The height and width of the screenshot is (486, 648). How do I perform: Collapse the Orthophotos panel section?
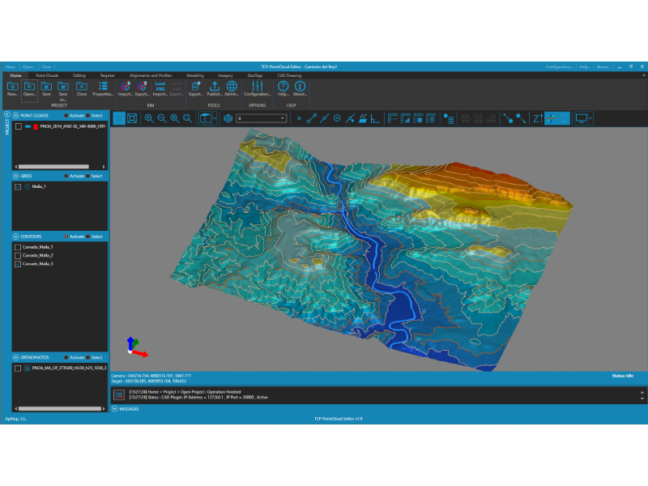coord(15,357)
